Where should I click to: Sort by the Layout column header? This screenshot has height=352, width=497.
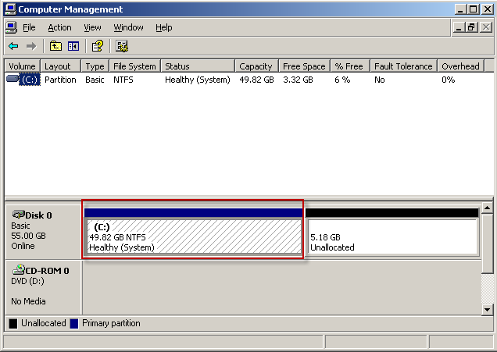60,66
